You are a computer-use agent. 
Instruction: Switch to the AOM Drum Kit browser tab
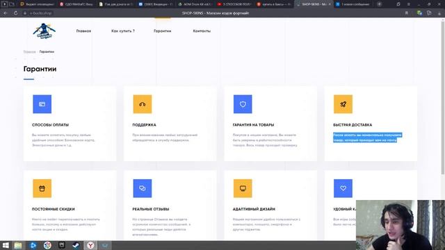click(x=195, y=4)
